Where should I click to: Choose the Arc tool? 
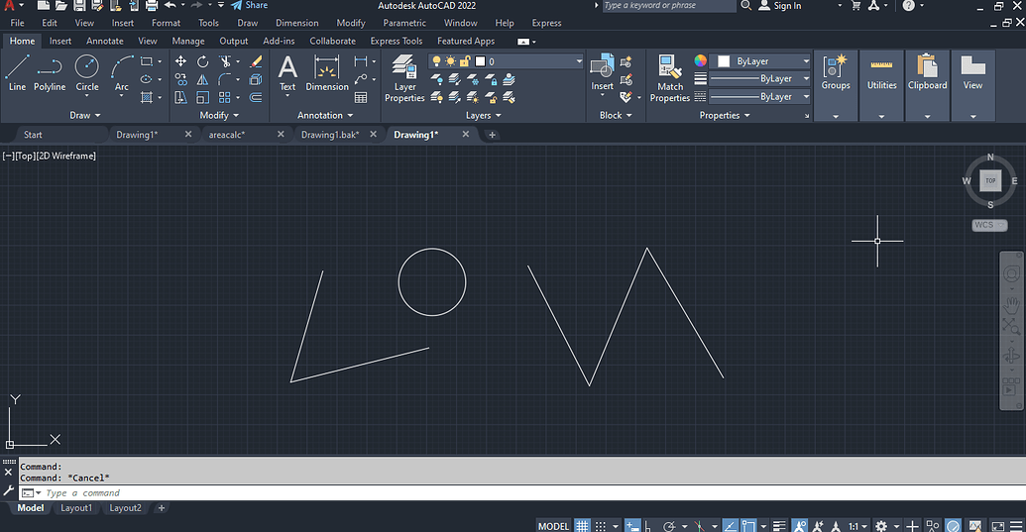pyautogui.click(x=122, y=72)
